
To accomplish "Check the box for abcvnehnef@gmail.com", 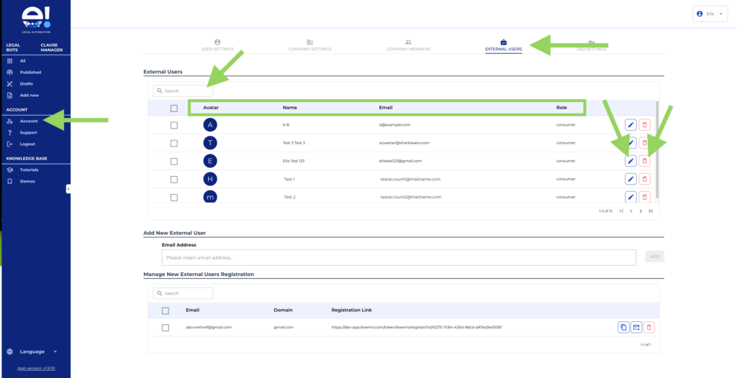I will coord(166,328).
